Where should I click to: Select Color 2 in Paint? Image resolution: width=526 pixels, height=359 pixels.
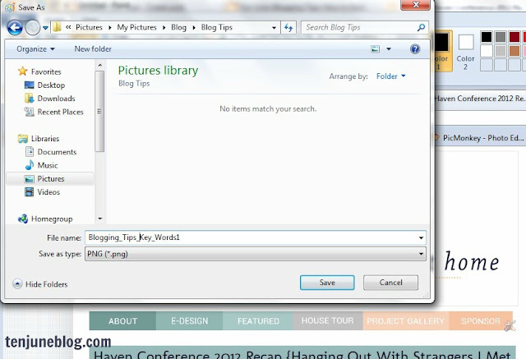pyautogui.click(x=466, y=51)
